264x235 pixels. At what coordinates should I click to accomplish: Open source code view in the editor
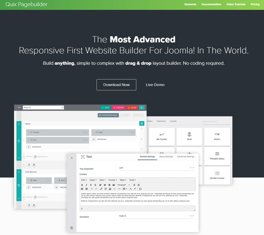tap(114, 189)
